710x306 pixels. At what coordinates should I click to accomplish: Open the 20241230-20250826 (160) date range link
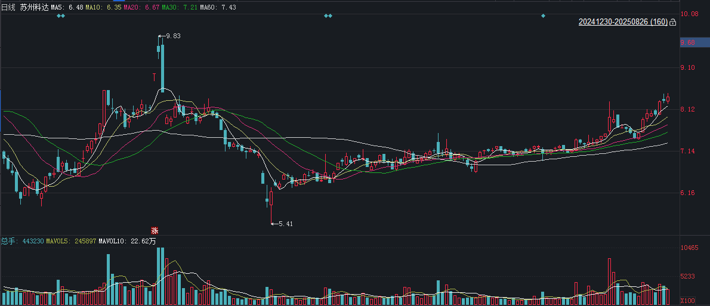[x=623, y=21]
